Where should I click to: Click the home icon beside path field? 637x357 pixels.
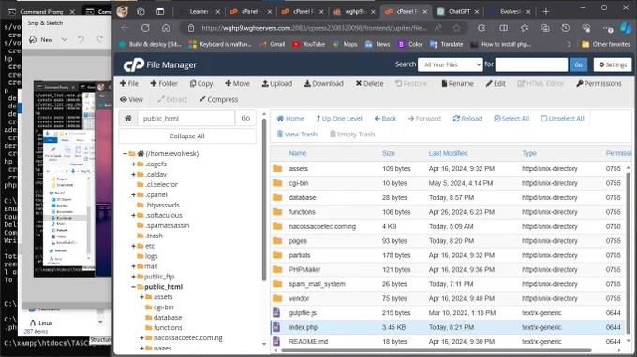pyautogui.click(x=128, y=118)
